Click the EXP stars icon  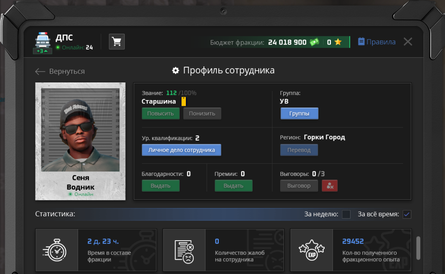[x=311, y=250]
